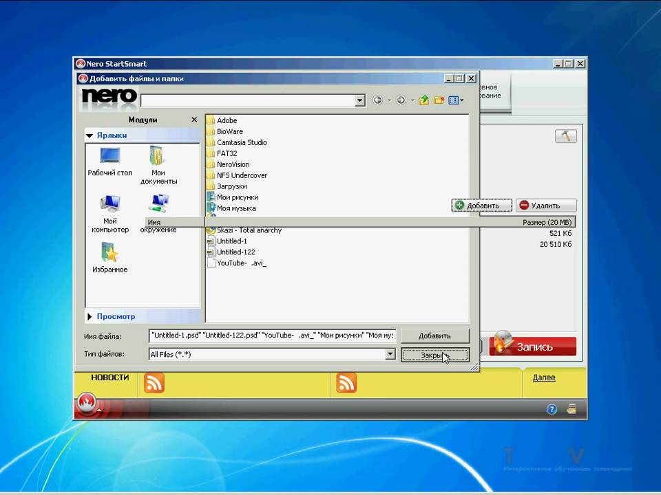
Task: Select the Моя музыка folder
Action: [231, 208]
